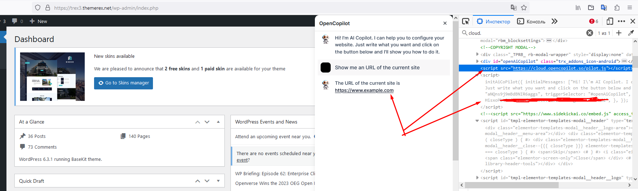This screenshot has height=191, width=638.
Task: Close the DevTools panel
Action: pyautogui.click(x=633, y=21)
